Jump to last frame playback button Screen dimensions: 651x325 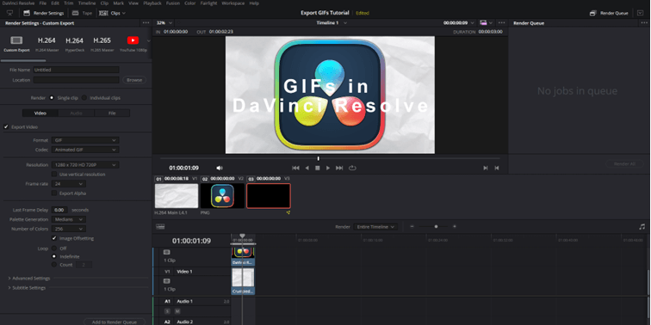coord(339,168)
